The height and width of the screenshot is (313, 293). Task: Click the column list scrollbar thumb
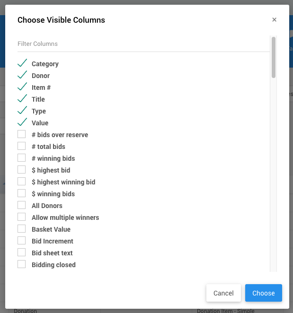pyautogui.click(x=274, y=58)
